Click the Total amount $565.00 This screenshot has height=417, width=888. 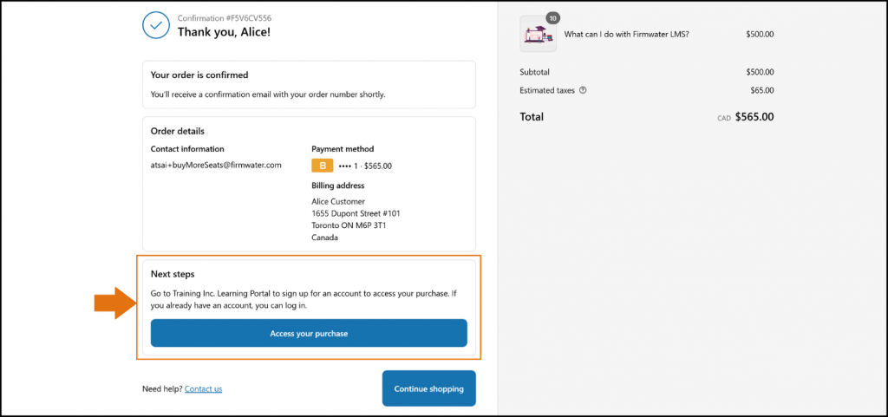[x=754, y=117]
